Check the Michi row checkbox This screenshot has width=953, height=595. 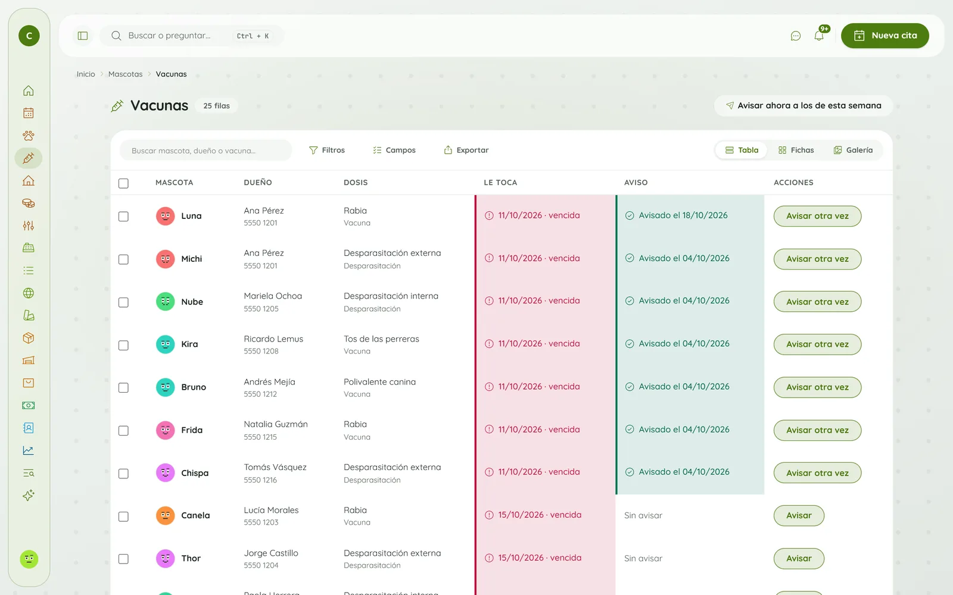(x=123, y=259)
